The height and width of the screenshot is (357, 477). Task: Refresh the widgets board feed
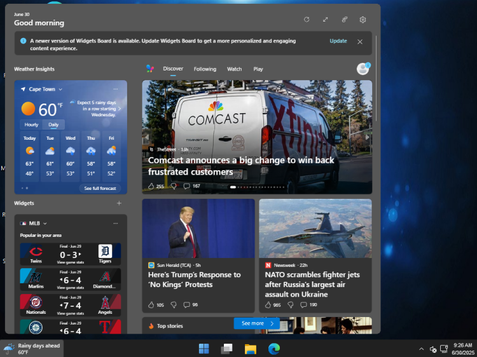tap(307, 20)
